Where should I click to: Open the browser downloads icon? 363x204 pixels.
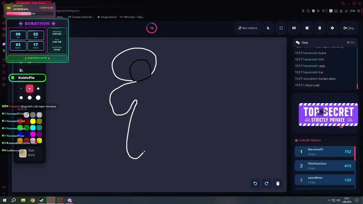pos(346,11)
